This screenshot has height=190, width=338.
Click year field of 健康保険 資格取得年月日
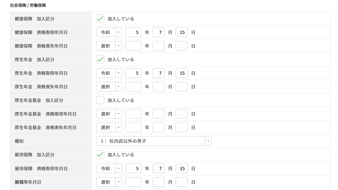[133, 32]
